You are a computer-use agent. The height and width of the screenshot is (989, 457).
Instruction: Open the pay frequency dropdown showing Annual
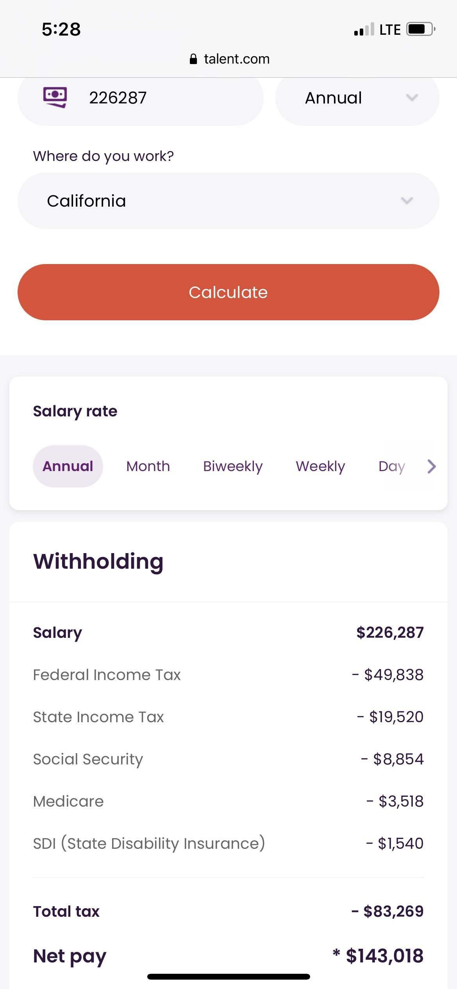[357, 98]
